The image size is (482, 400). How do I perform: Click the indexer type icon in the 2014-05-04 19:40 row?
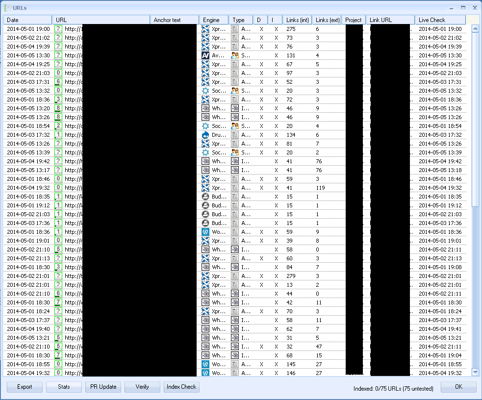tap(235, 329)
